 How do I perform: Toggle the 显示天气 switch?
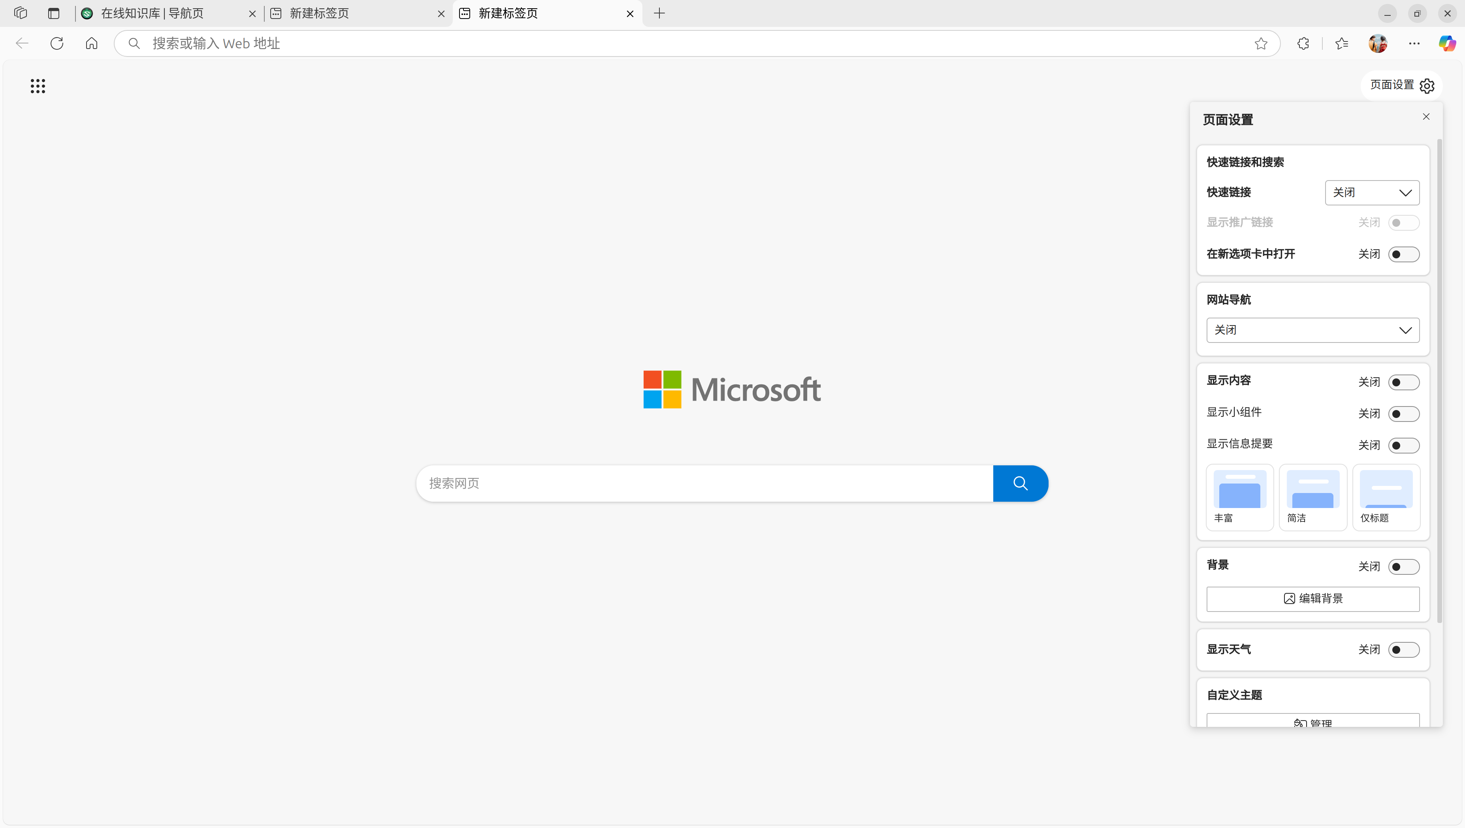[1404, 650]
